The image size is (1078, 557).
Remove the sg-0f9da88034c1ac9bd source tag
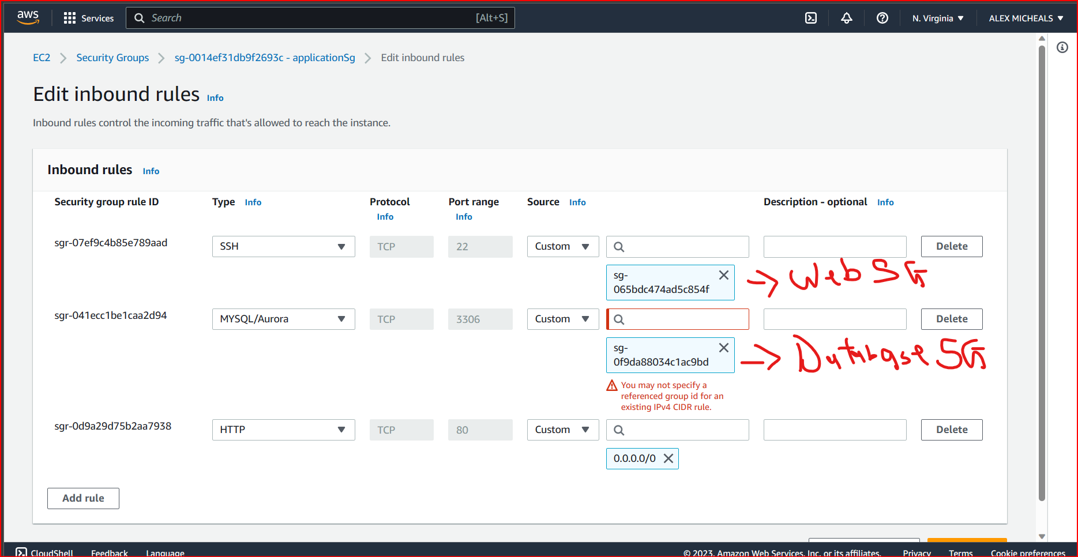(723, 348)
